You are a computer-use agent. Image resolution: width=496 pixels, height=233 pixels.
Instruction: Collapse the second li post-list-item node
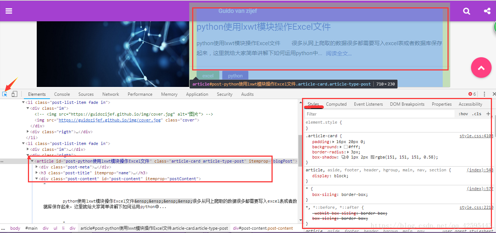click(24, 143)
